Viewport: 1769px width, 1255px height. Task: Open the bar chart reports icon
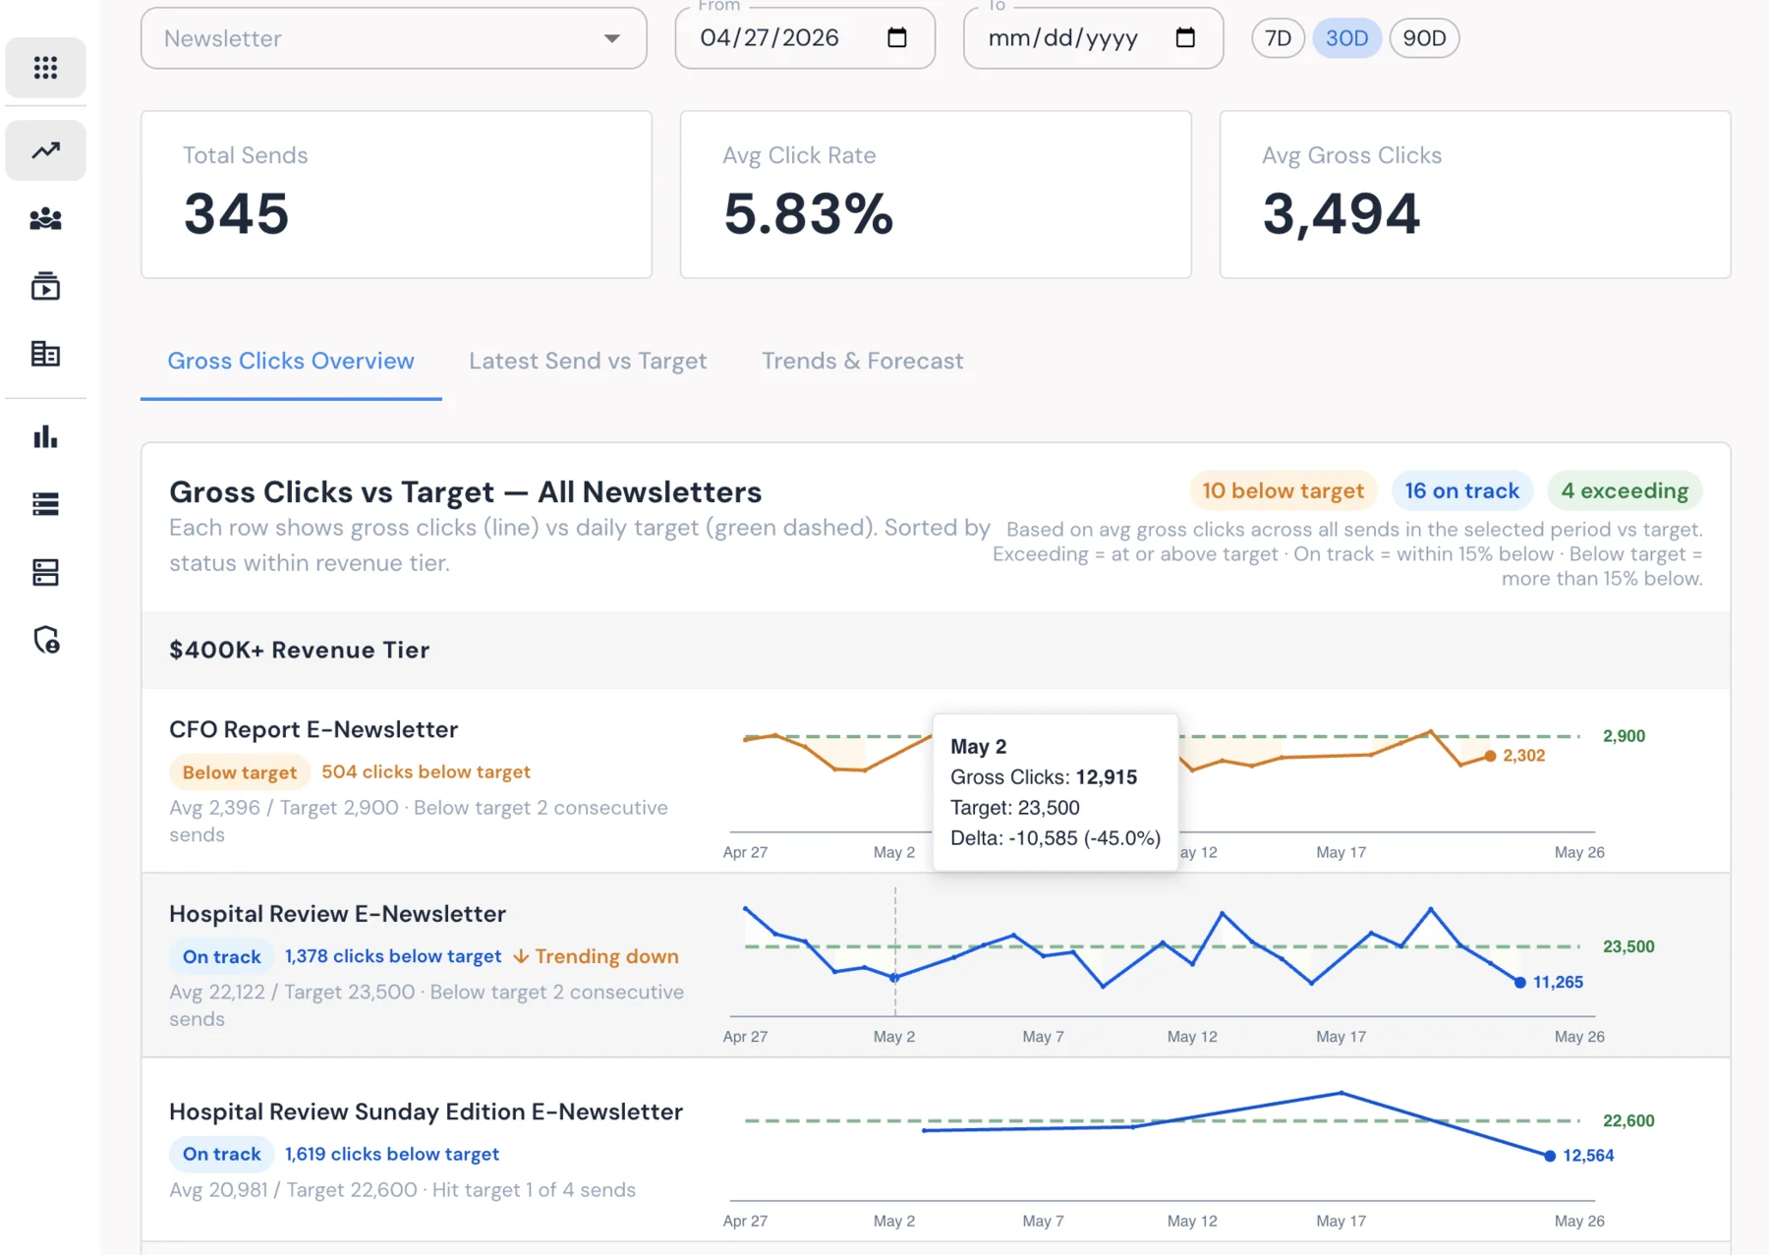point(45,436)
